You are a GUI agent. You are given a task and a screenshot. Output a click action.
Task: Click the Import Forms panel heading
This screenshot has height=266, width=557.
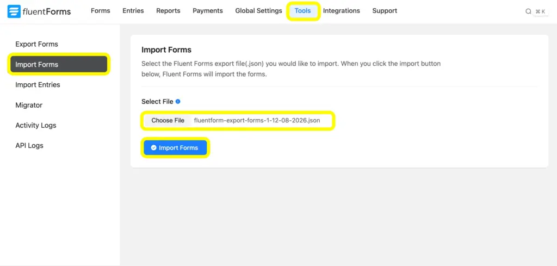pos(166,50)
